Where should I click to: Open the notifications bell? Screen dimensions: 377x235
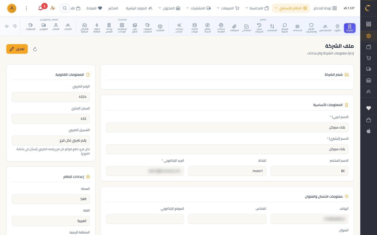pyautogui.click(x=41, y=8)
